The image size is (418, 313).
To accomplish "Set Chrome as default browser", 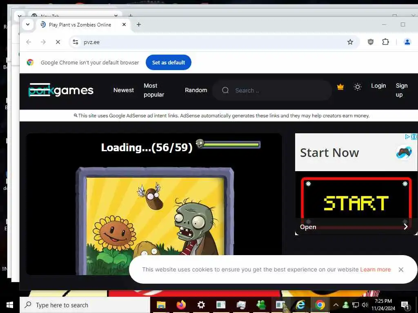I will 169,62.
